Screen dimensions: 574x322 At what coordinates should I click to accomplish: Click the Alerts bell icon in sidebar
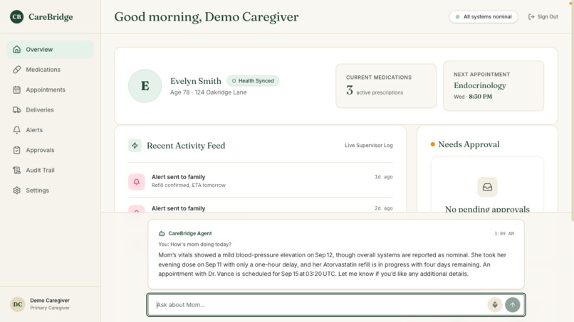(x=17, y=130)
